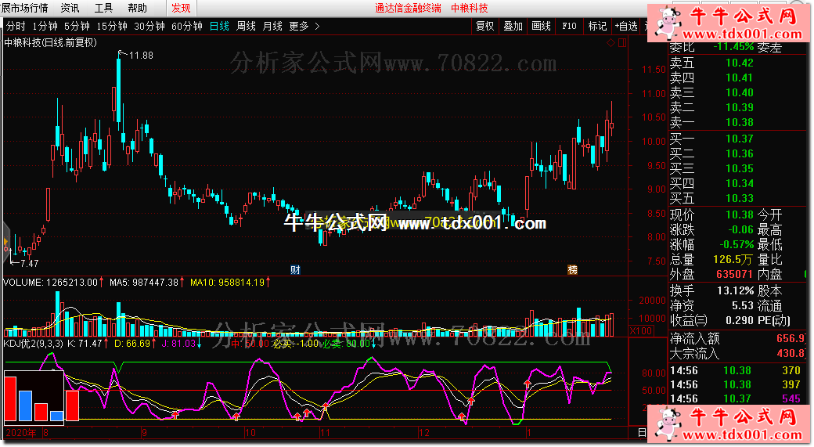Click the 外盘 value 635071
Viewport: 814px width, 447px height.
(735, 274)
